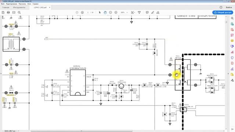Hide right panel via small arrow
The width and height of the screenshot is (235, 132).
pyautogui.click(x=228, y=74)
